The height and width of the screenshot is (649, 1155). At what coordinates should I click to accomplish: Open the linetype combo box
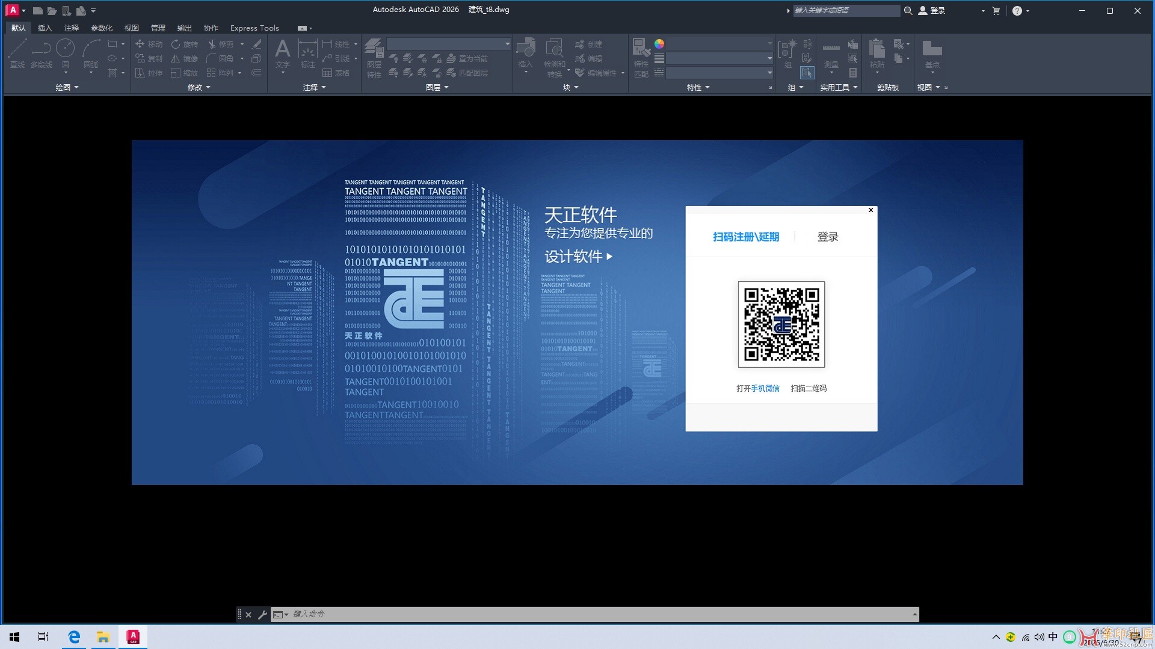pyautogui.click(x=719, y=73)
